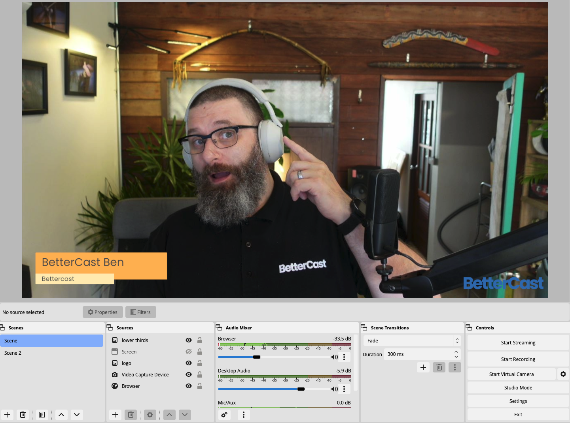Viewport: 570px width, 423px height.
Task: Open Settings from Controls
Action: [518, 401]
